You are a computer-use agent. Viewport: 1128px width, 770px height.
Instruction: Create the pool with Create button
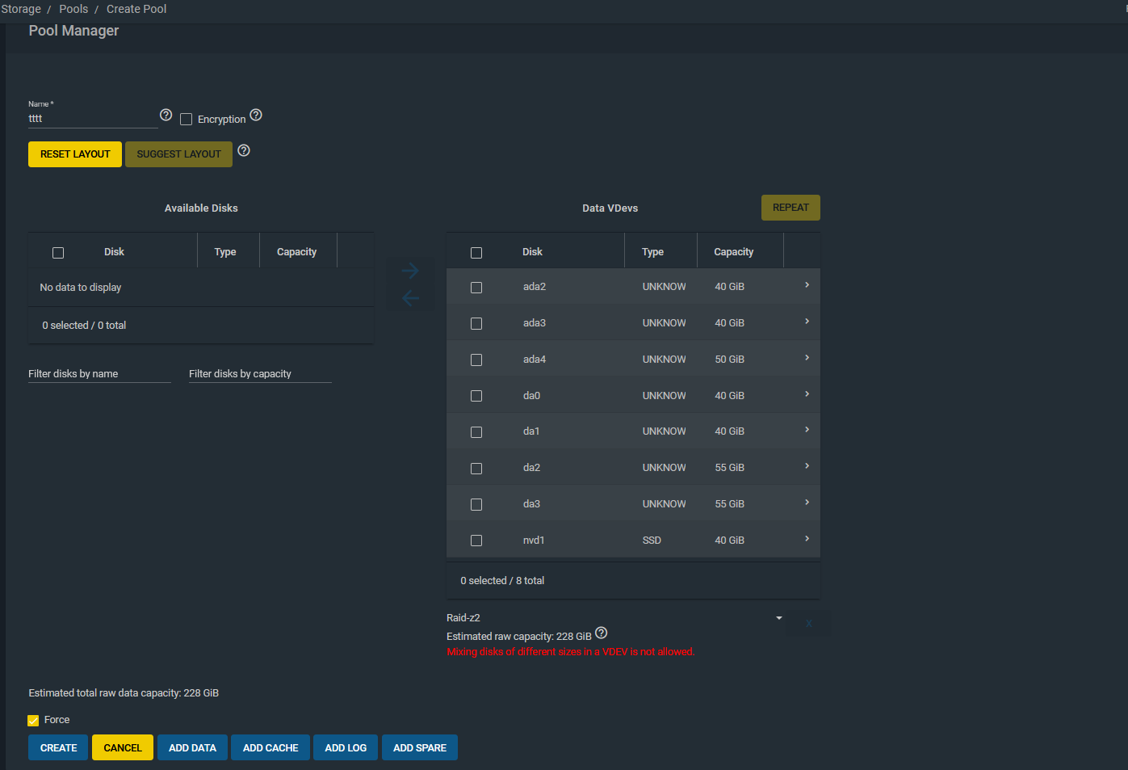coord(58,747)
